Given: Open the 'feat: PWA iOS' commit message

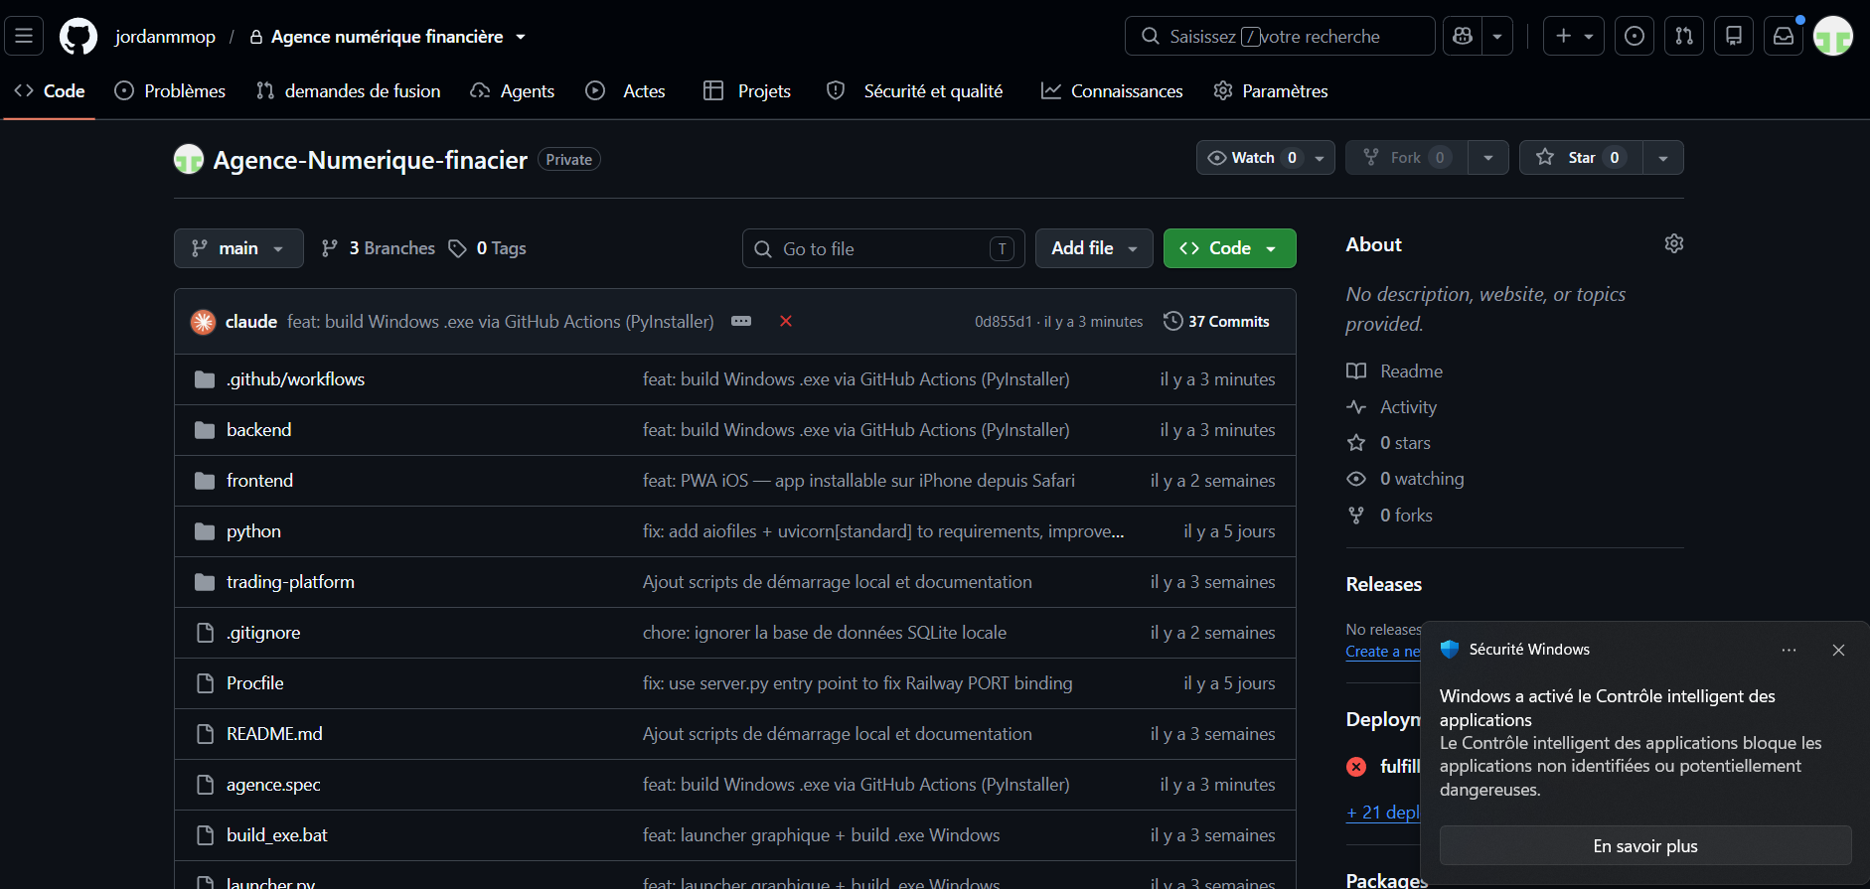Looking at the screenshot, I should click(x=858, y=481).
